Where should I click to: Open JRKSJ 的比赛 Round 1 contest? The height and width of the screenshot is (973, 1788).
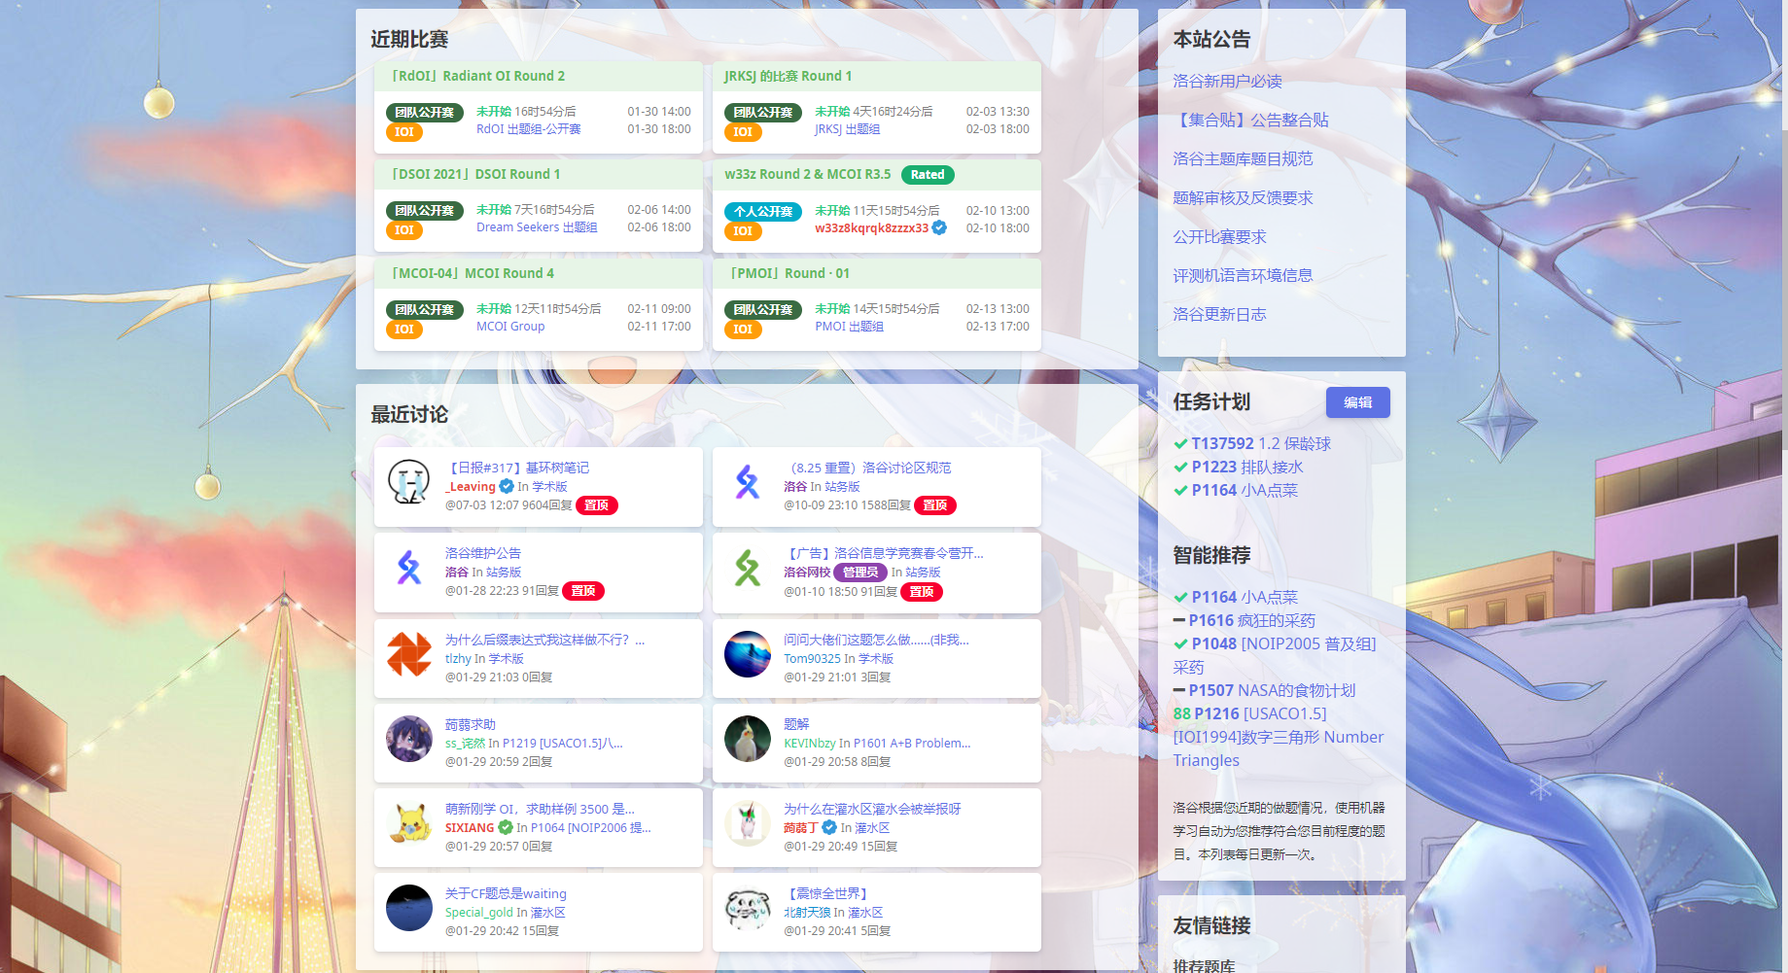788,76
